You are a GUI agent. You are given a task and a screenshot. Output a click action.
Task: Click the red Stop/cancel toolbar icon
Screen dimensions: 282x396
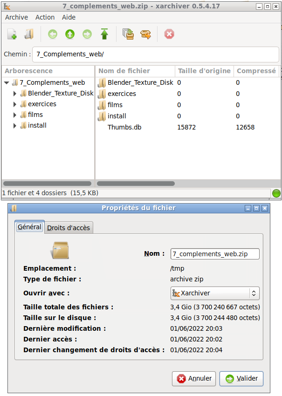point(169,34)
